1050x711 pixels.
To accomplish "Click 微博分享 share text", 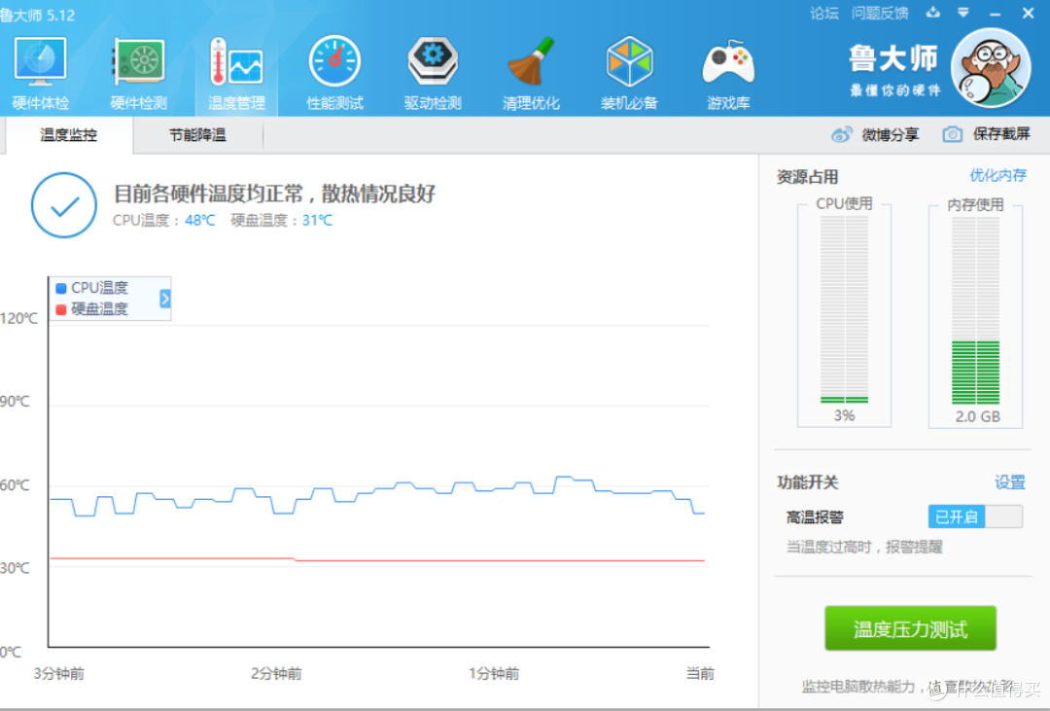I will (x=890, y=134).
